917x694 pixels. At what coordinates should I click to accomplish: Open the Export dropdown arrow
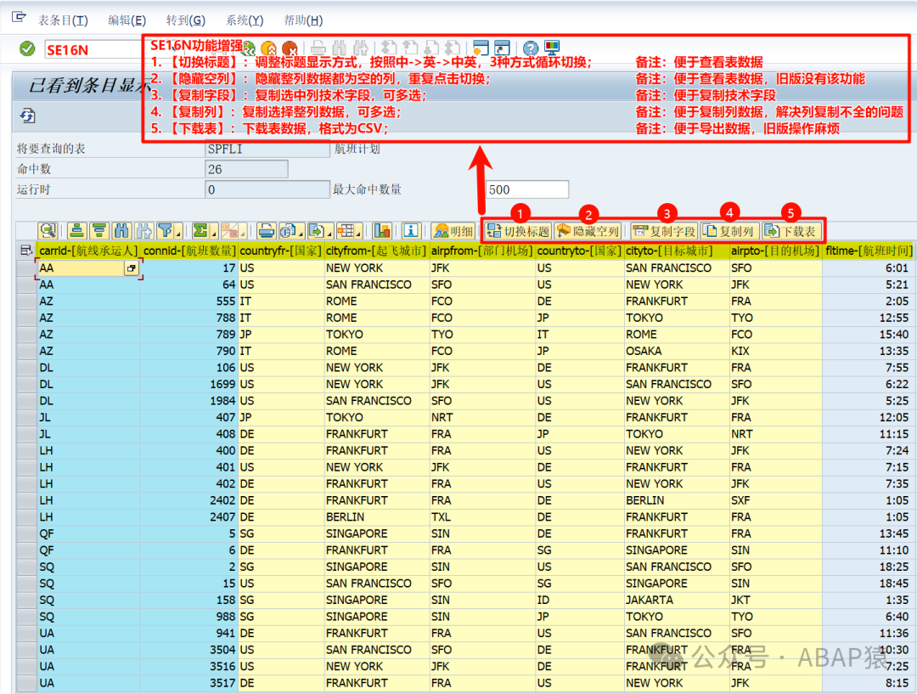pyautogui.click(x=329, y=232)
